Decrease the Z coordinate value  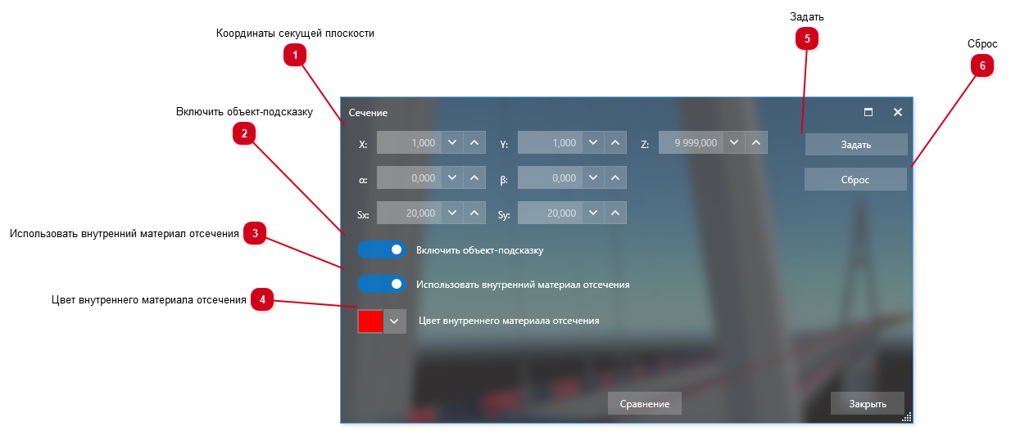point(734,143)
